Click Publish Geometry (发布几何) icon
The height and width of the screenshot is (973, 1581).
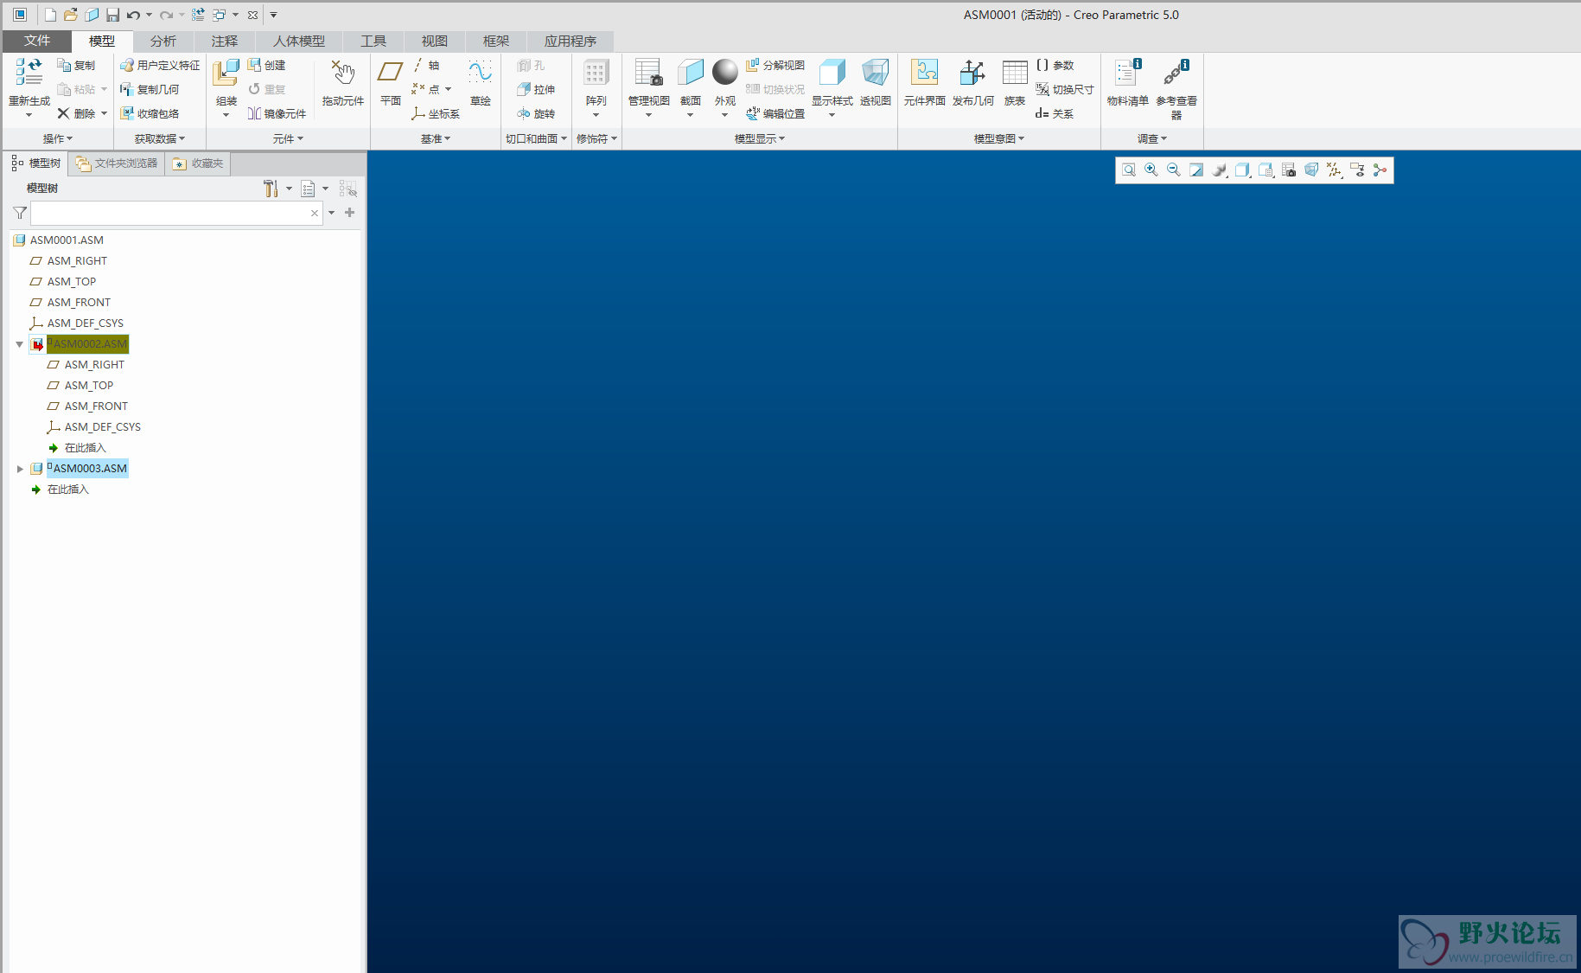tap(972, 73)
